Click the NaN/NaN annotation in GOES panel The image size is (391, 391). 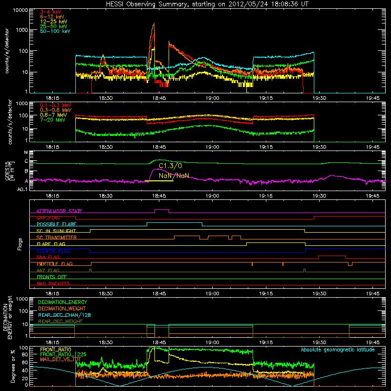coord(174,175)
